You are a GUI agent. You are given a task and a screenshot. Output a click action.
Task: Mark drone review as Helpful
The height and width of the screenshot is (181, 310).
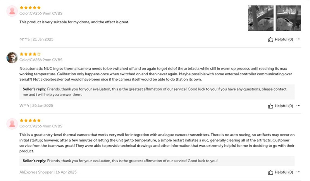[x=281, y=40]
